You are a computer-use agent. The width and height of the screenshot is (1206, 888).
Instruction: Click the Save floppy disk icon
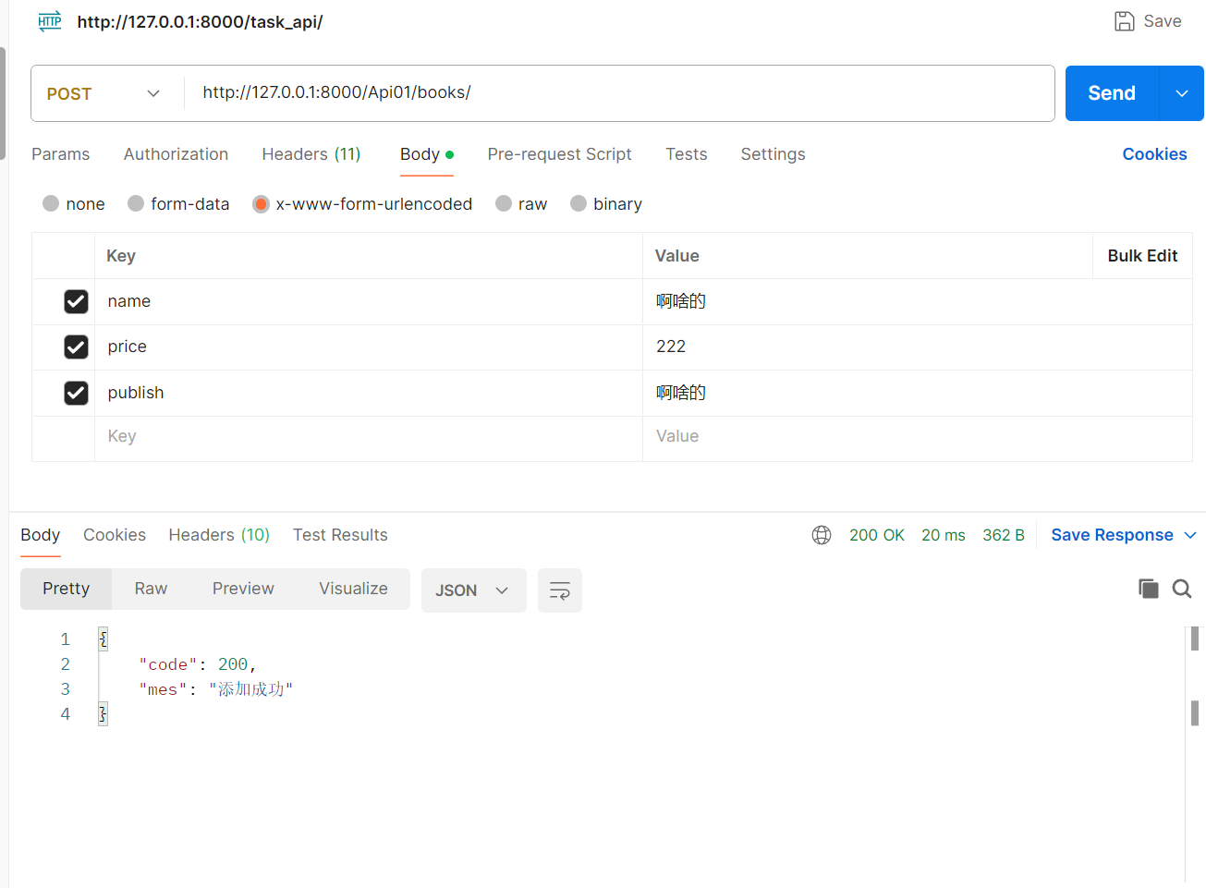pos(1124,21)
